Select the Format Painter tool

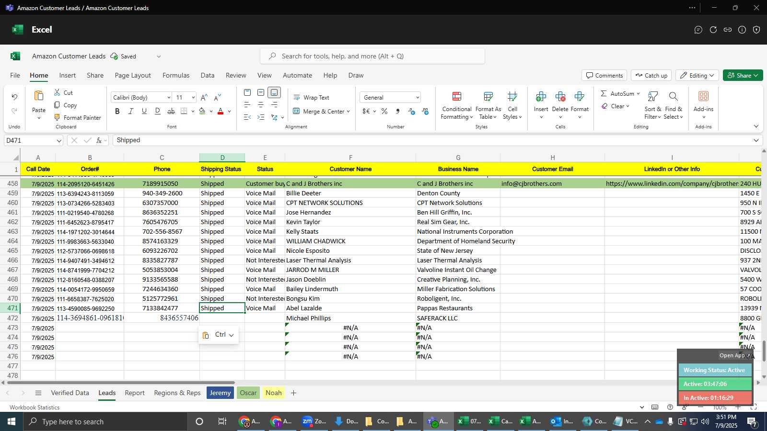[78, 117]
